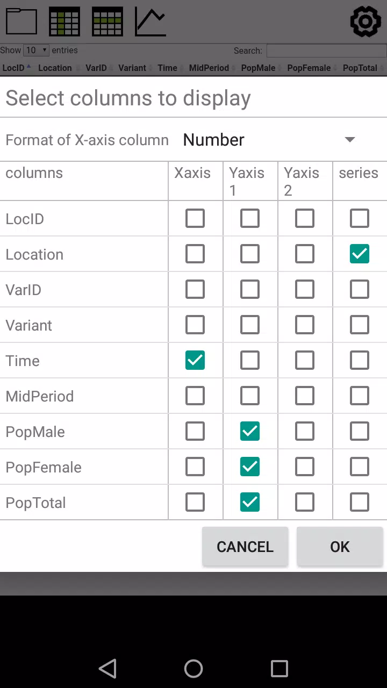Image resolution: width=387 pixels, height=688 pixels.
Task: Focus the Search input field
Action: 326,51
